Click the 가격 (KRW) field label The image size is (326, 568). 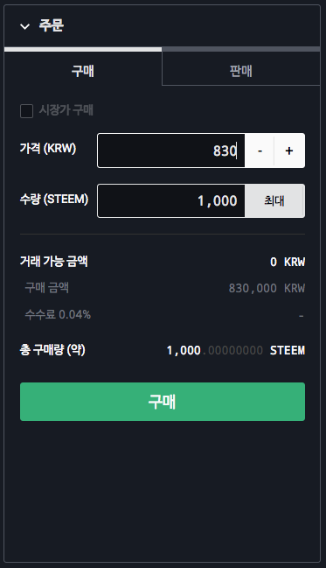[x=48, y=149]
